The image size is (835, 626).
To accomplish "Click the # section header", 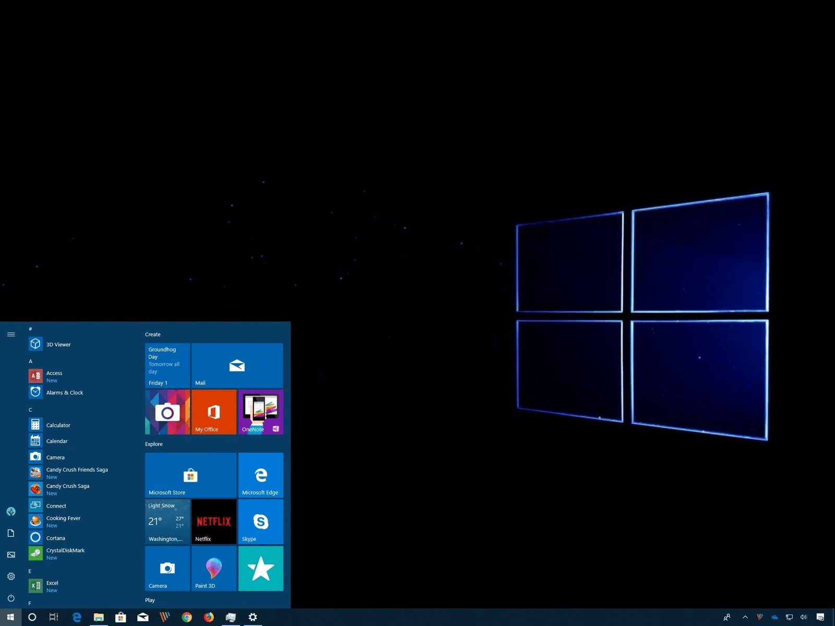I will coord(30,329).
